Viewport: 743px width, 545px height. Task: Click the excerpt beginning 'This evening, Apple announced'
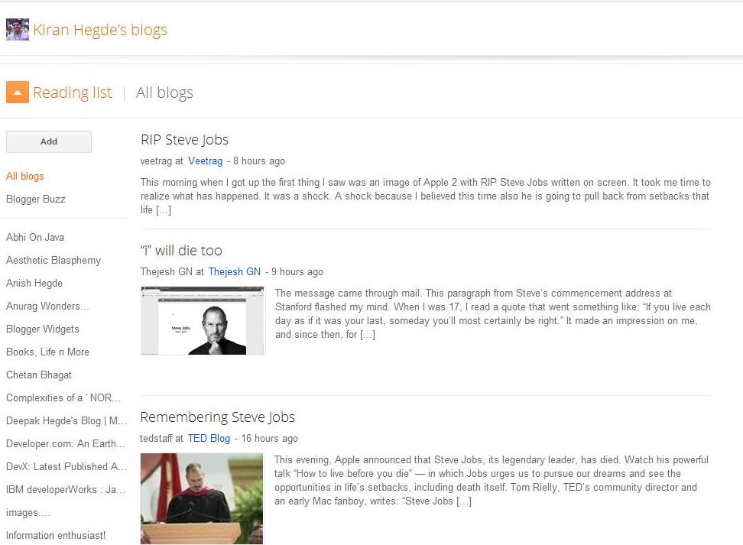[492, 481]
